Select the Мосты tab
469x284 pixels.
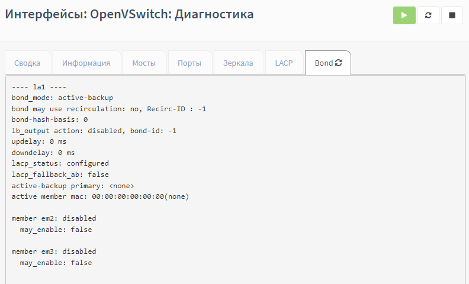pos(144,63)
